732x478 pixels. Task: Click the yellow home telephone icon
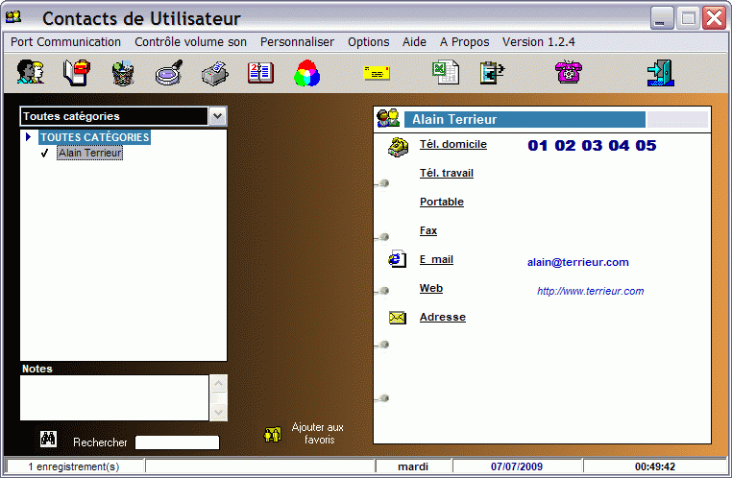tap(398, 147)
